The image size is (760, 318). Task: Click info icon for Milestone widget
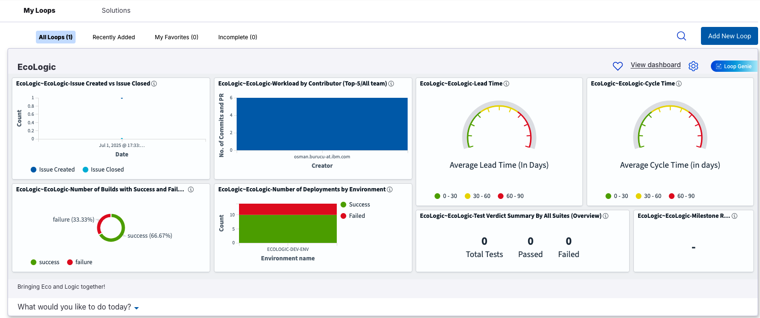point(734,216)
